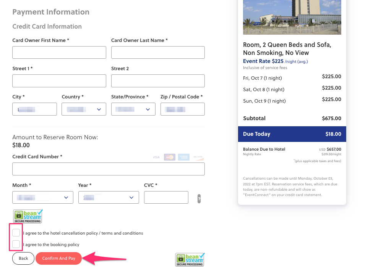Click the CVC question mark help icon
The width and height of the screenshot is (376, 267).
(x=199, y=198)
